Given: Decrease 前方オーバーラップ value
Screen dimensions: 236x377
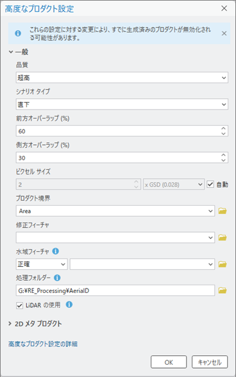Looking at the screenshot, I should click(x=223, y=133).
